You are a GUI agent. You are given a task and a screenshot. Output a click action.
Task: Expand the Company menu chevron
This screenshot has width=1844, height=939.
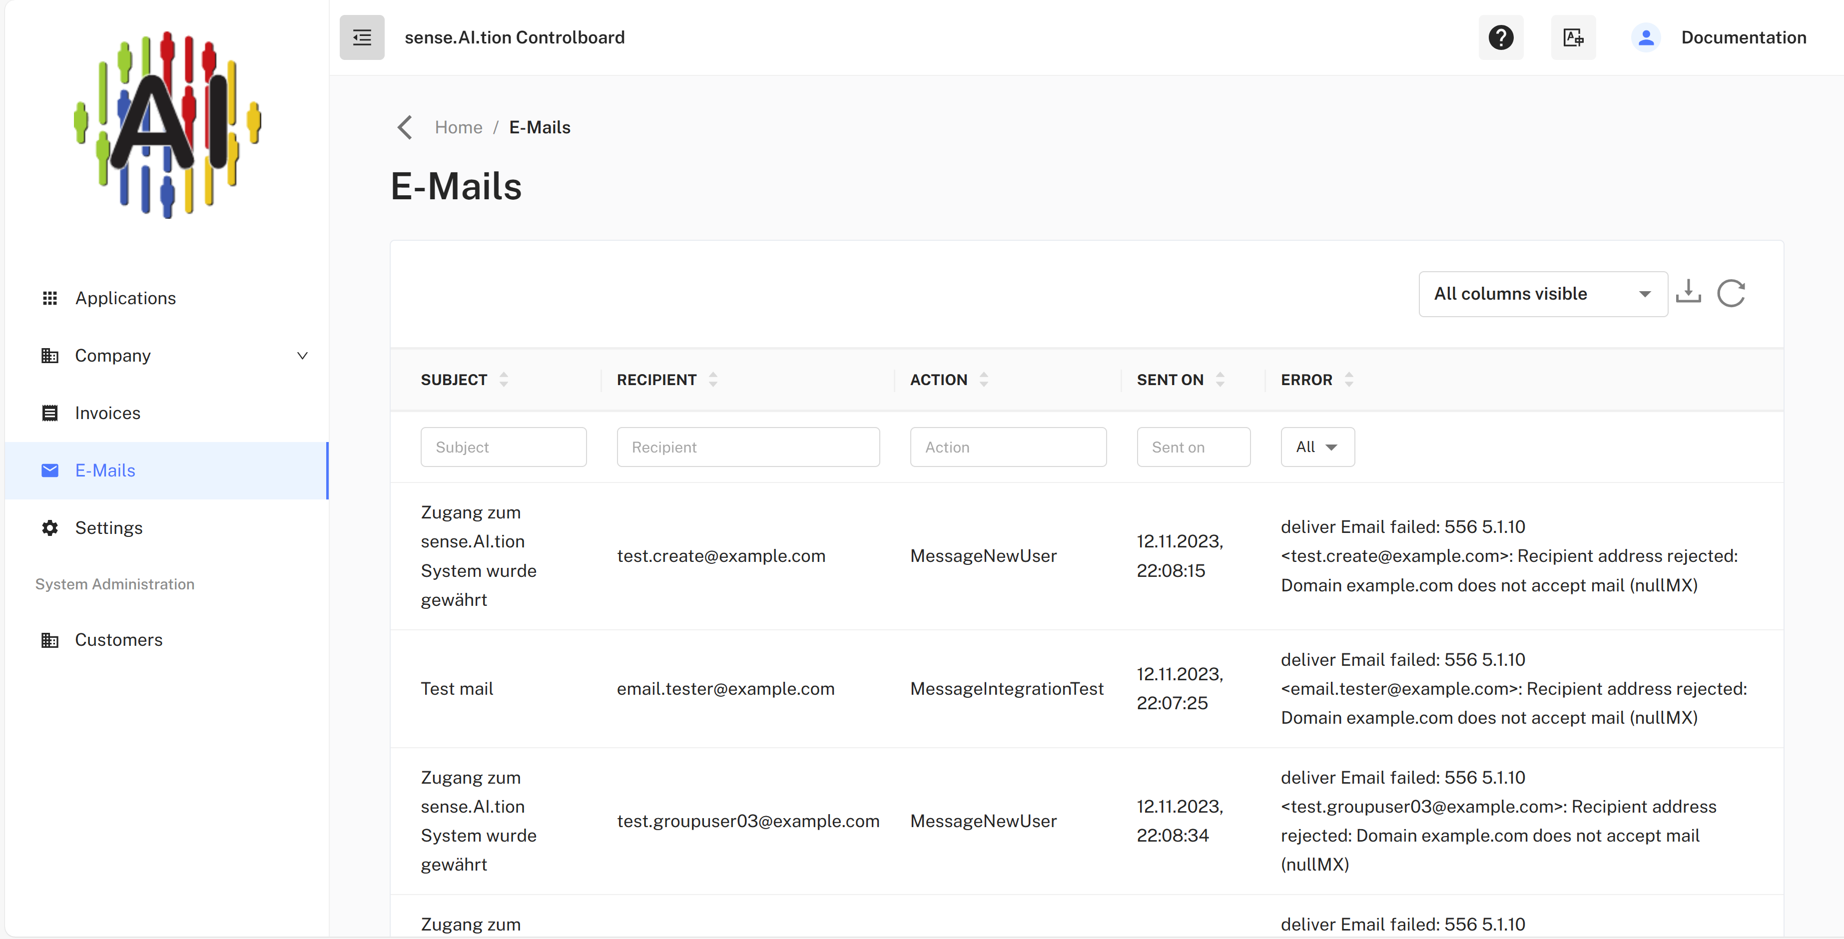pyautogui.click(x=302, y=356)
